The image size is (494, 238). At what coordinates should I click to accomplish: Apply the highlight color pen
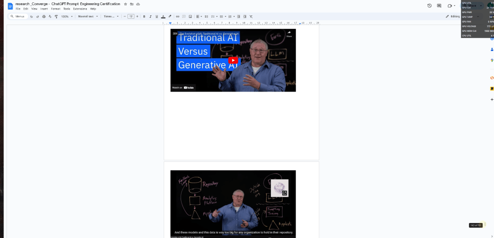(x=170, y=16)
